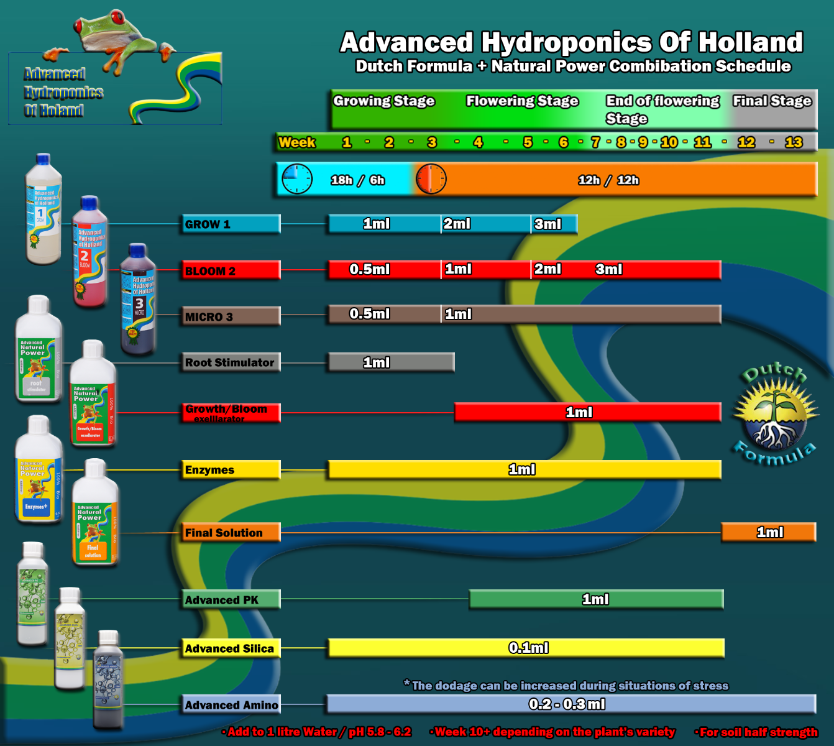Click the Add to 1 litre Water note
Image resolution: width=834 pixels, height=746 pixels.
(316, 732)
